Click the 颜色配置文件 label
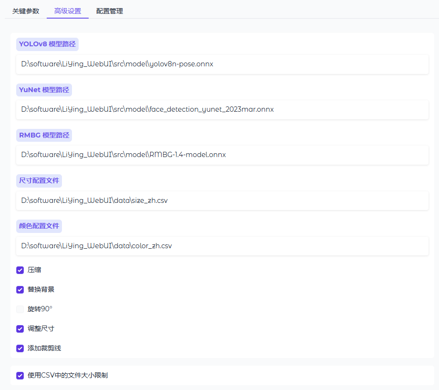 point(39,226)
